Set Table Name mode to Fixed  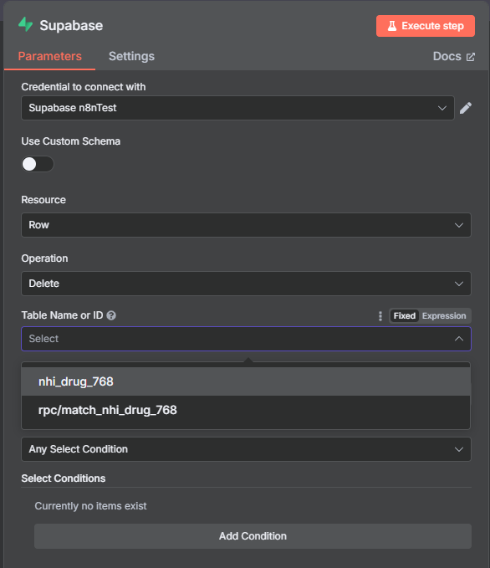pos(404,316)
